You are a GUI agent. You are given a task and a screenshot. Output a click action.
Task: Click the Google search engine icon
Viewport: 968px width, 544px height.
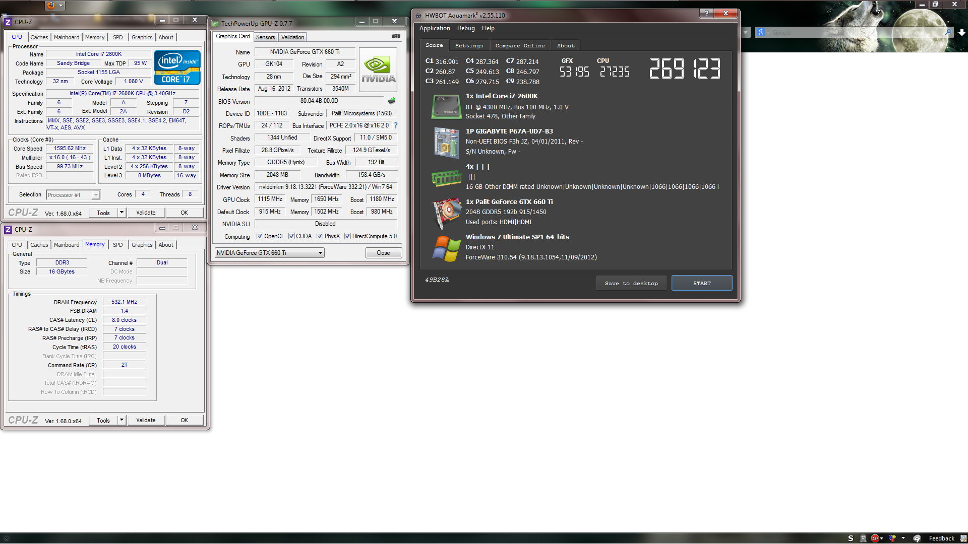pos(761,32)
